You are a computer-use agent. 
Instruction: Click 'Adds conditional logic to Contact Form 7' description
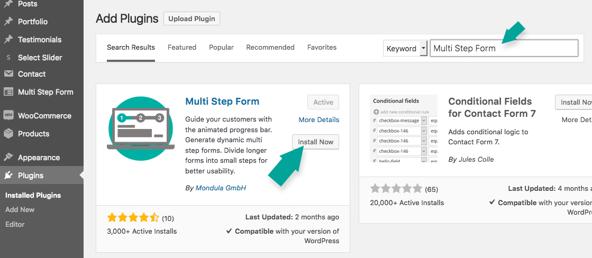click(488, 137)
